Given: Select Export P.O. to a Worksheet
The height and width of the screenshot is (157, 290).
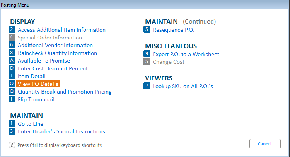Looking at the screenshot, I should [x=186, y=54].
